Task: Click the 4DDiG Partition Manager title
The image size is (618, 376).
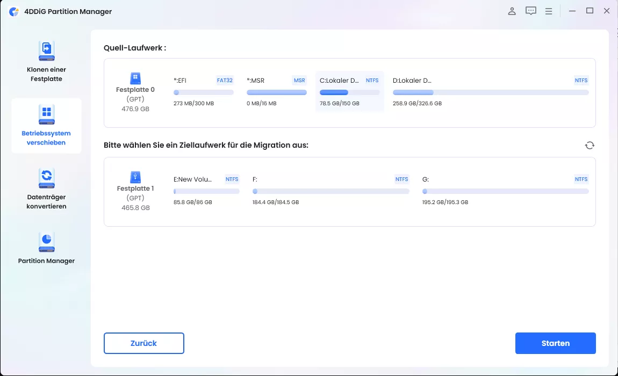Action: pyautogui.click(x=68, y=11)
